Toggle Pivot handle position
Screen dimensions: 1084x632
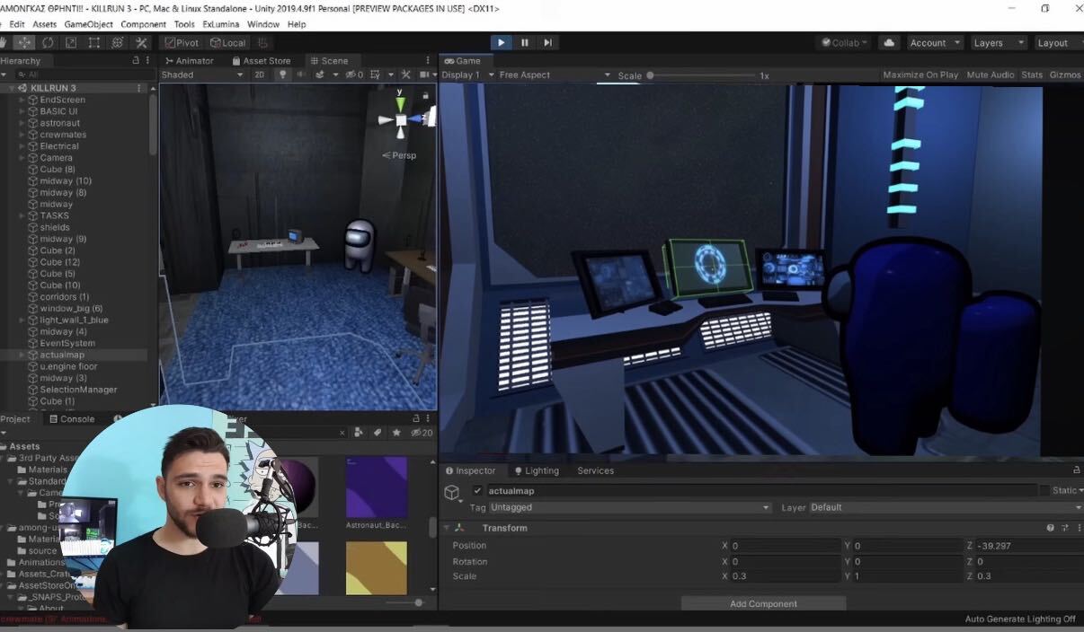pyautogui.click(x=182, y=42)
